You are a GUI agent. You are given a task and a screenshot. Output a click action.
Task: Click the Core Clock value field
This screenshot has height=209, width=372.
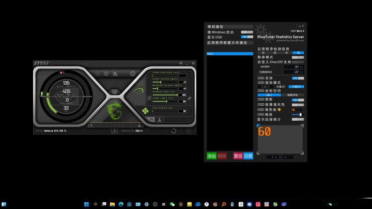(x=182, y=82)
